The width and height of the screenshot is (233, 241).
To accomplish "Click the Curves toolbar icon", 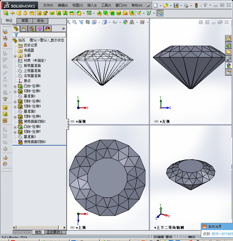I will pyautogui.click(x=149, y=13).
